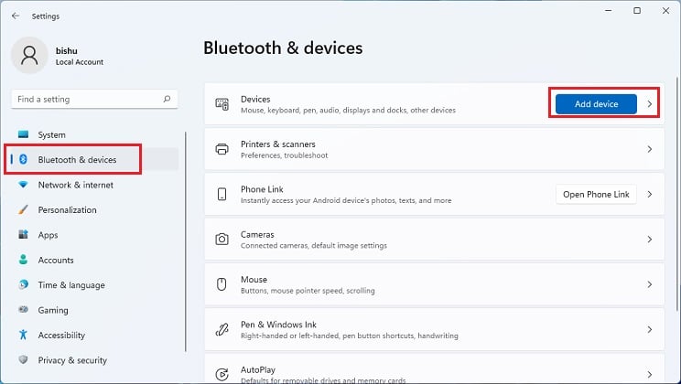Click the 'Preferences, troubleshoot' text

point(284,155)
